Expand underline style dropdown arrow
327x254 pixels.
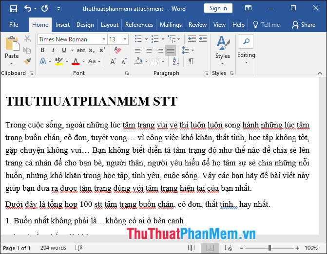point(72,50)
